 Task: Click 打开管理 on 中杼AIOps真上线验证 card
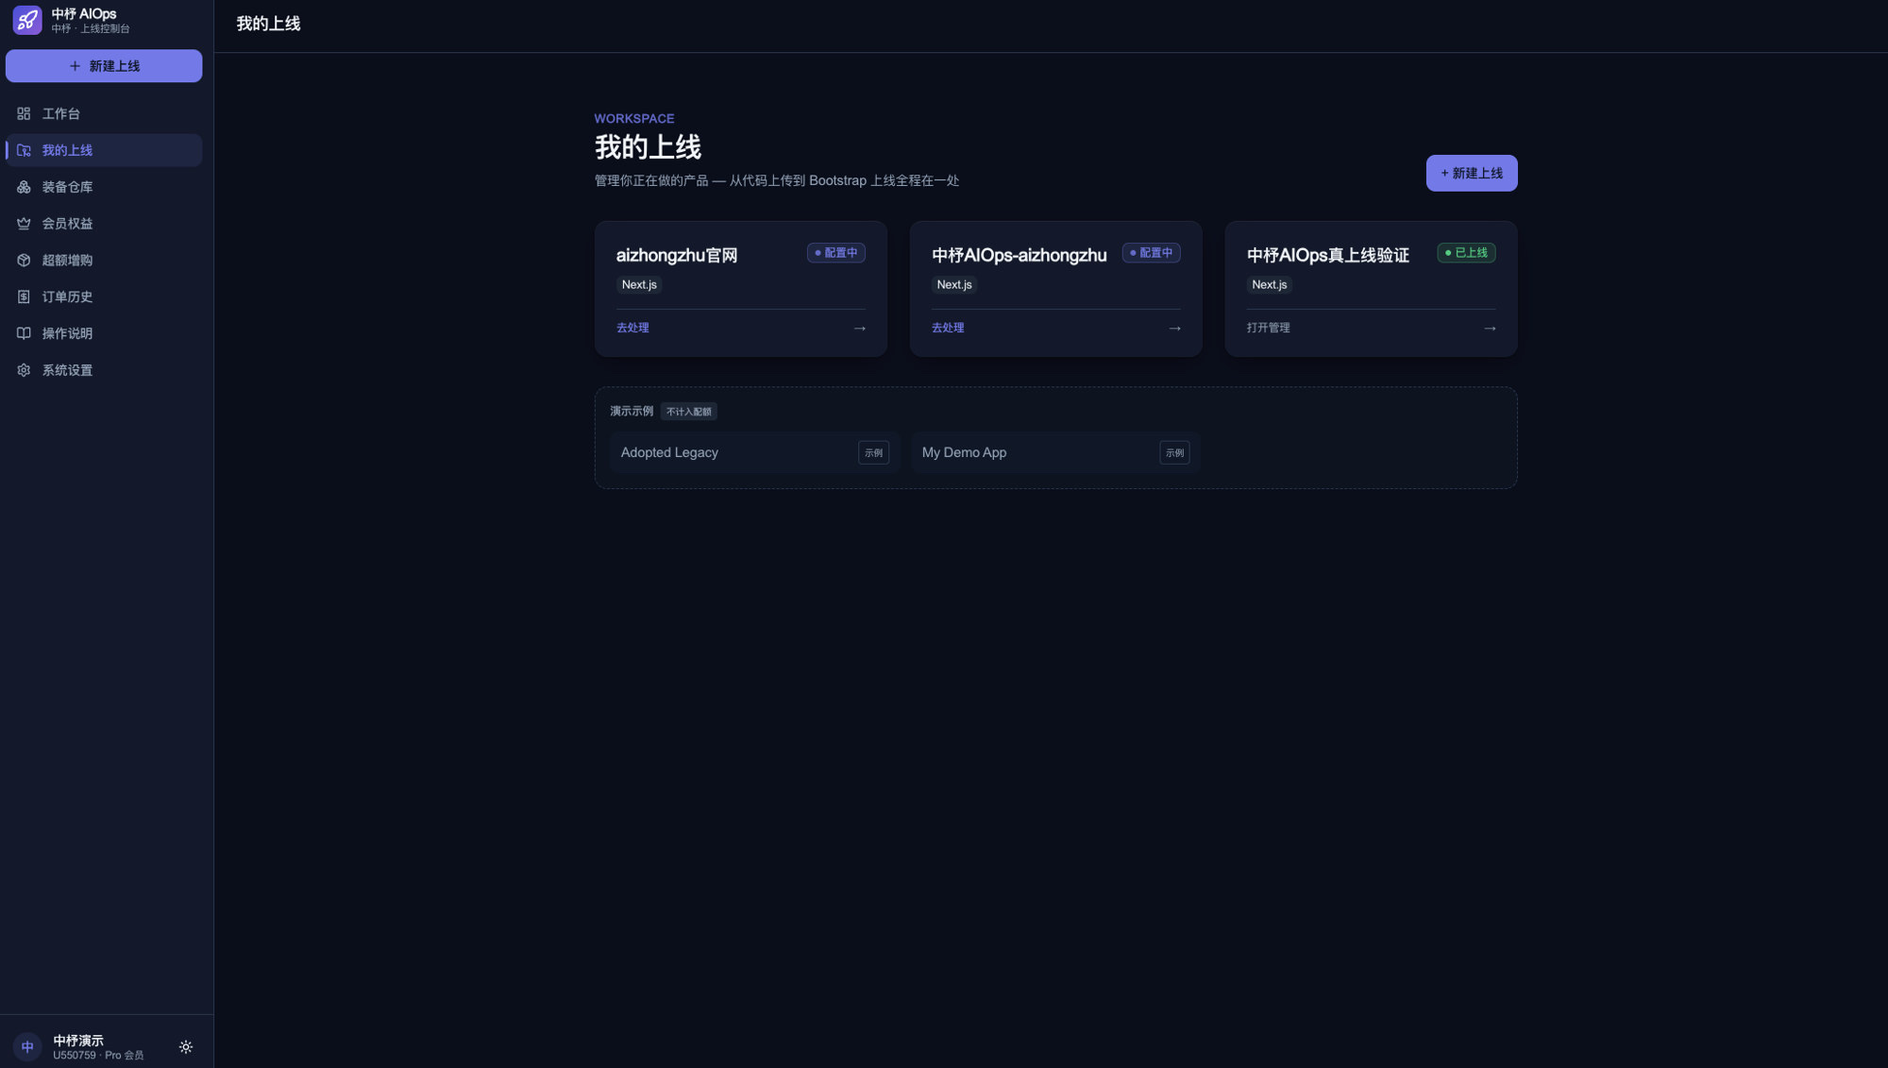(1268, 328)
